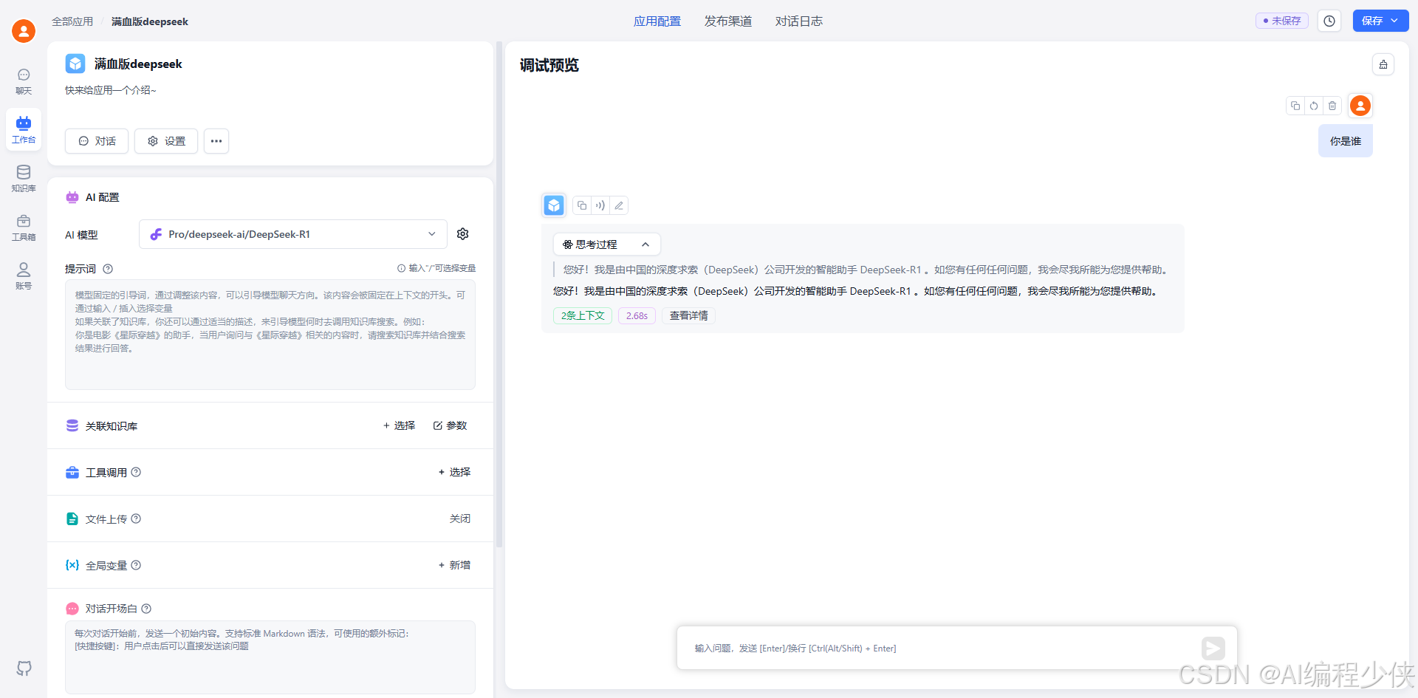
Task: Open history via clock icon in top bar
Action: coord(1329,21)
